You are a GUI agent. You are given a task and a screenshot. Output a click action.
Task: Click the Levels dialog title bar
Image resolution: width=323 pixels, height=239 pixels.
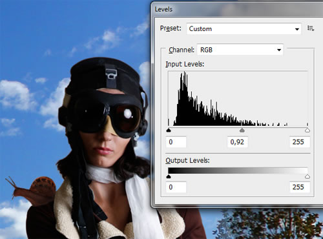tap(237, 9)
